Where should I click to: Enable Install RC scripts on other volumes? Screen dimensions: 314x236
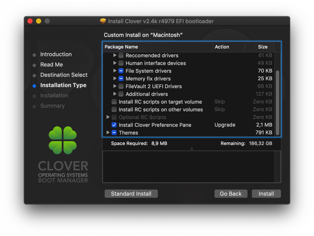tap(114, 109)
